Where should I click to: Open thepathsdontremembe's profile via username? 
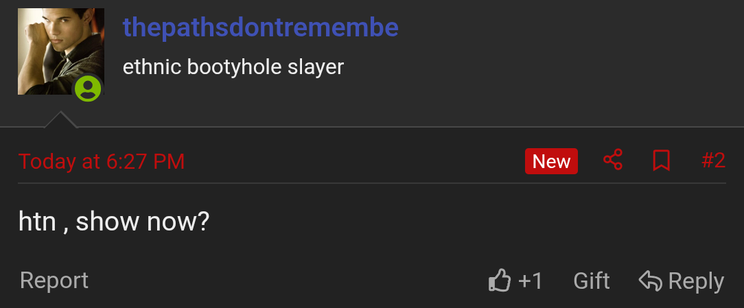click(261, 28)
